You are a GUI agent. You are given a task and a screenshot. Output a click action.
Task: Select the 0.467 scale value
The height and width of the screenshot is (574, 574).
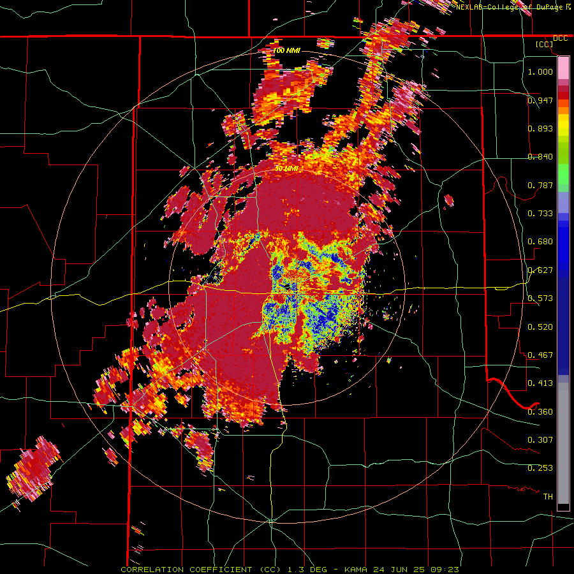(540, 355)
